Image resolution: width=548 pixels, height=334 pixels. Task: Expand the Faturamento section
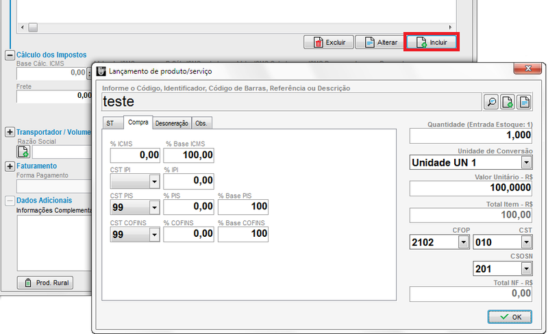tap(10, 166)
